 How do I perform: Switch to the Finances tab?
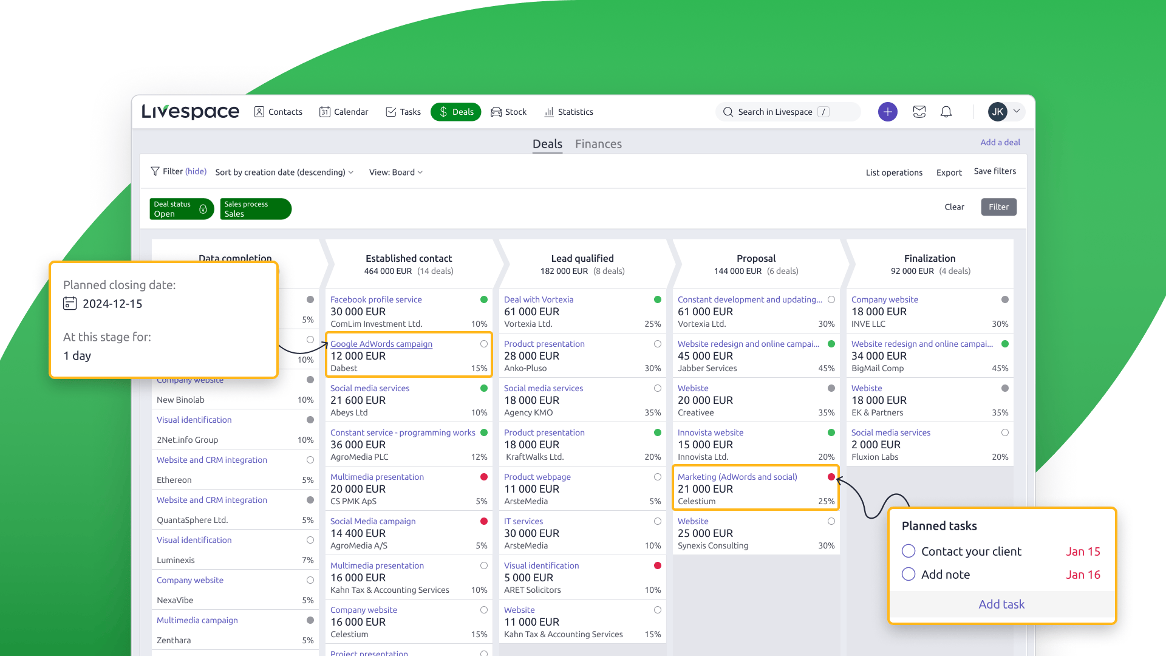tap(598, 144)
